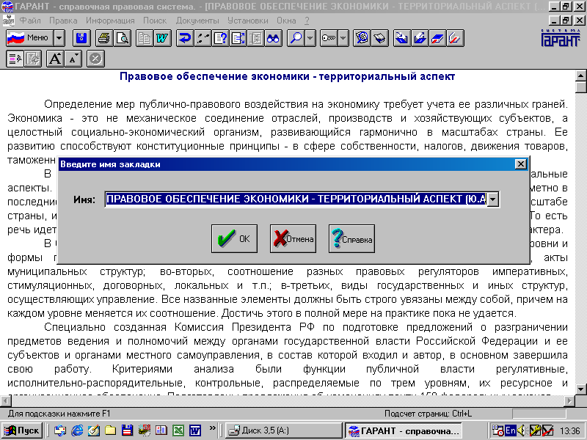Click the vertical scrollbar up arrow
This screenshot has height=440, width=587.
pyautogui.click(x=581, y=76)
